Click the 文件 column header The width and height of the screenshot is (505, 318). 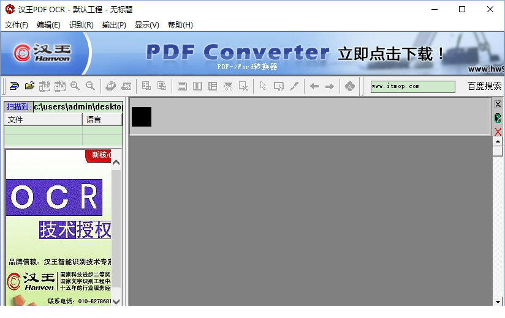tap(43, 119)
